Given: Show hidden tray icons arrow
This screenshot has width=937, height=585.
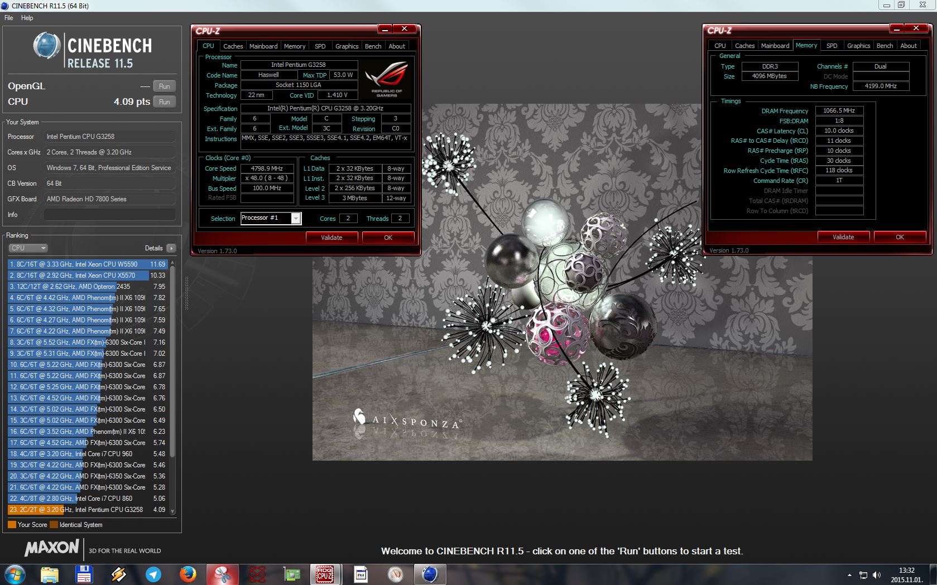Looking at the screenshot, I should 849,575.
